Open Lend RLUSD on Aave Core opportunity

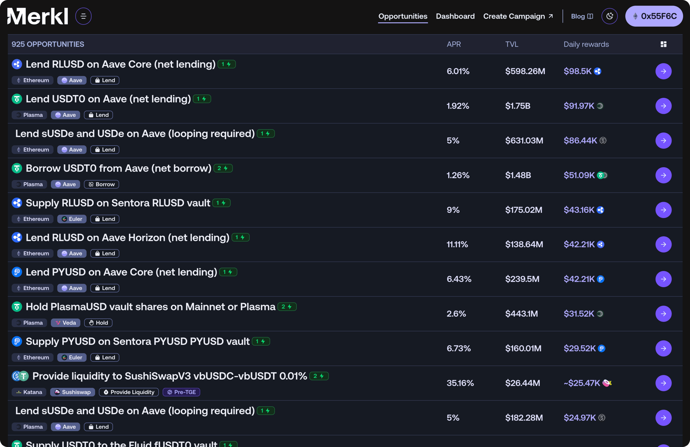120,64
